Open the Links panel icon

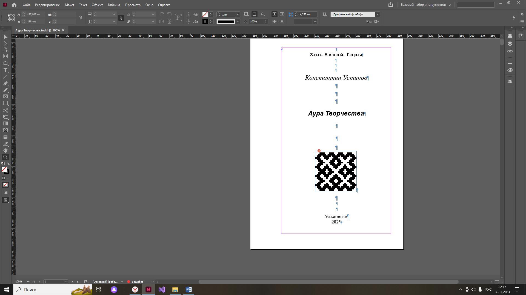pyautogui.click(x=510, y=51)
